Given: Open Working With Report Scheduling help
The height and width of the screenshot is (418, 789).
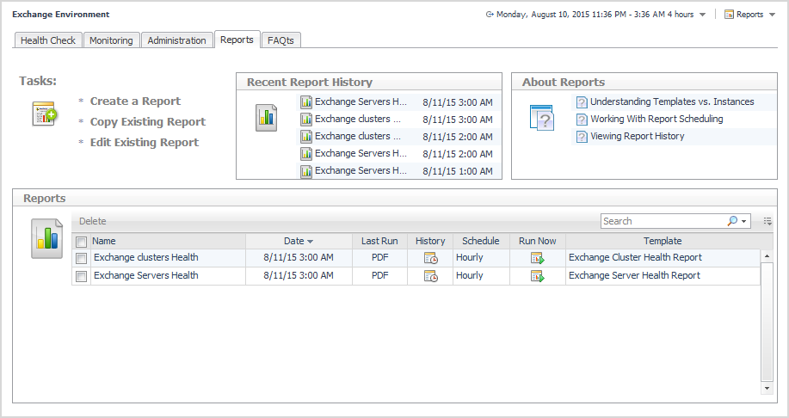Looking at the screenshot, I should click(656, 120).
